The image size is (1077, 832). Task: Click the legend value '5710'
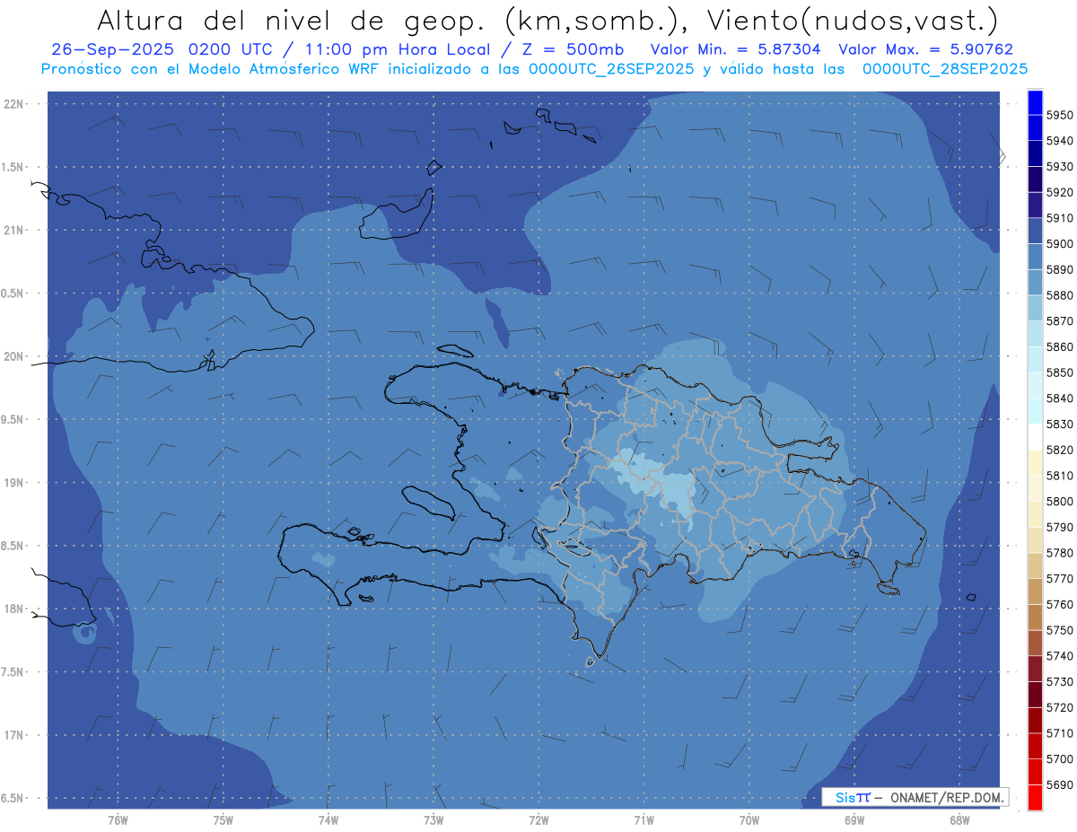tap(1059, 733)
